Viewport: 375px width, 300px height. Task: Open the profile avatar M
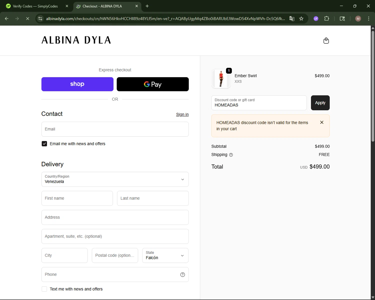(358, 18)
